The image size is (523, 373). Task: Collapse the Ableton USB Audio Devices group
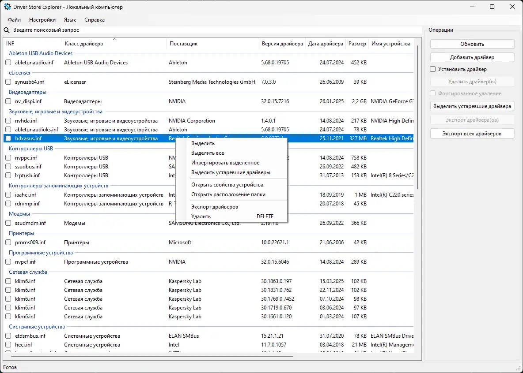pyautogui.click(x=41, y=53)
